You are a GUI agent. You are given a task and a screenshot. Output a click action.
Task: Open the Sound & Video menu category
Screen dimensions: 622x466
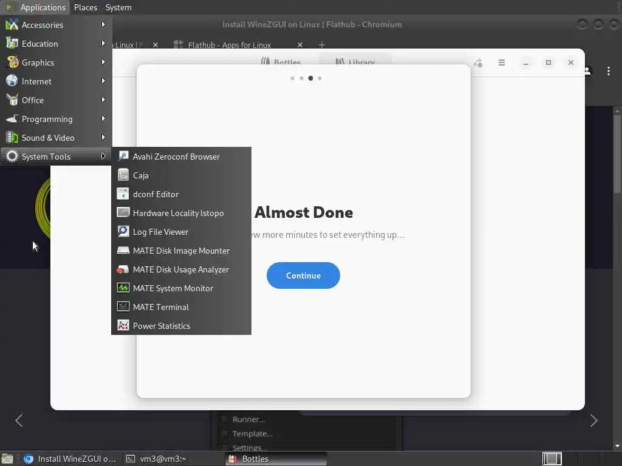(x=56, y=138)
